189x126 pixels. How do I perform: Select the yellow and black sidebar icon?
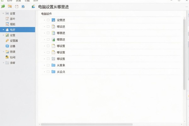coord(7,57)
